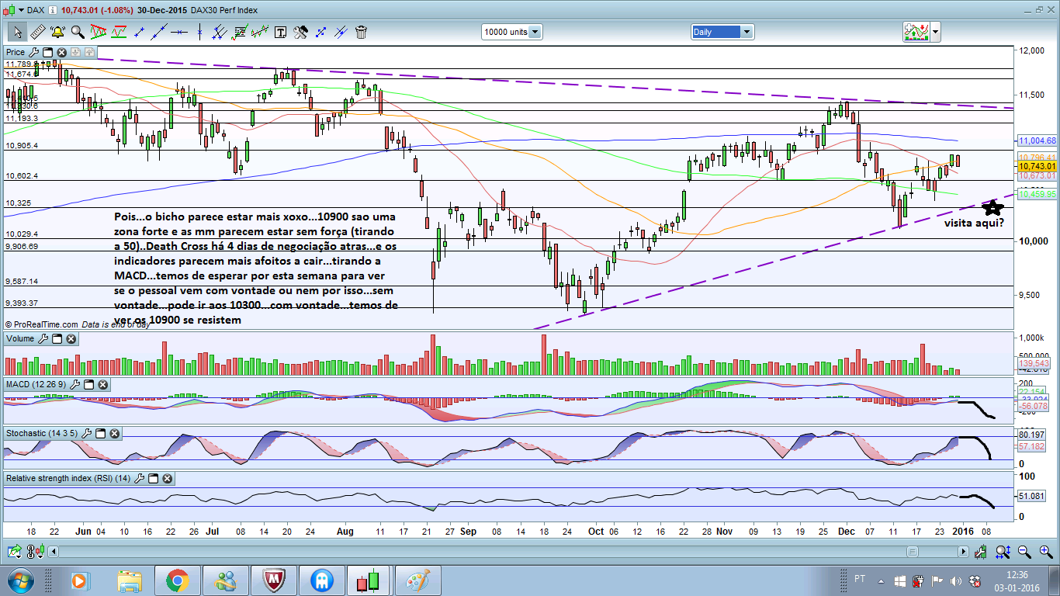Maximize the RSI indicator panel

pos(153,479)
